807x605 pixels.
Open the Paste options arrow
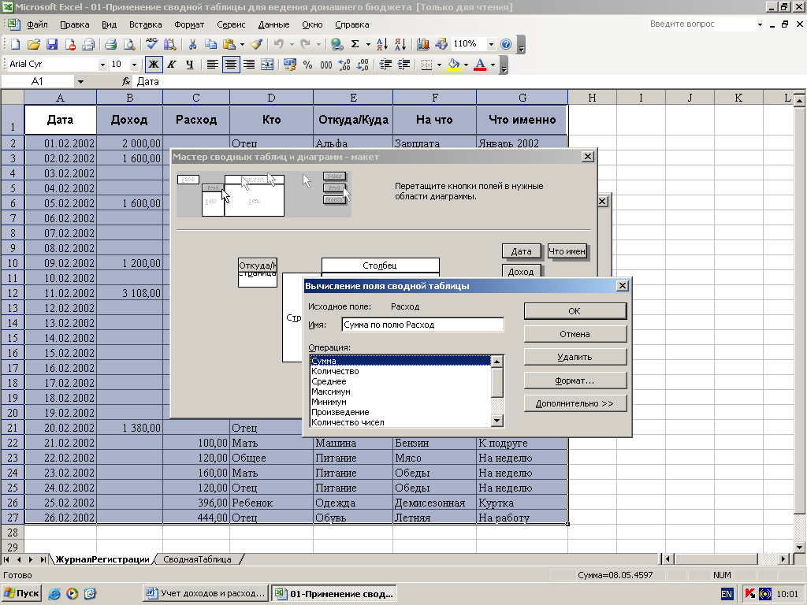click(242, 44)
